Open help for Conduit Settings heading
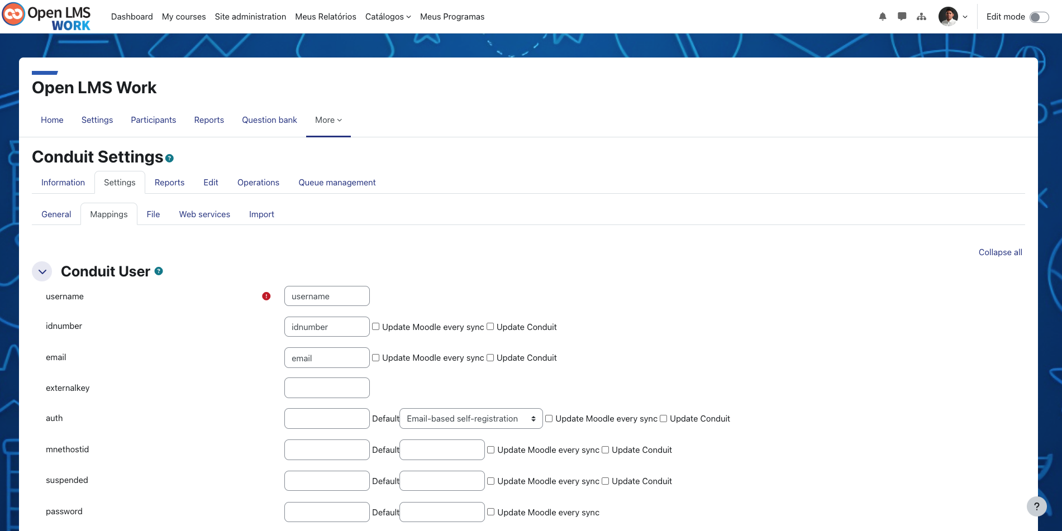 point(169,158)
